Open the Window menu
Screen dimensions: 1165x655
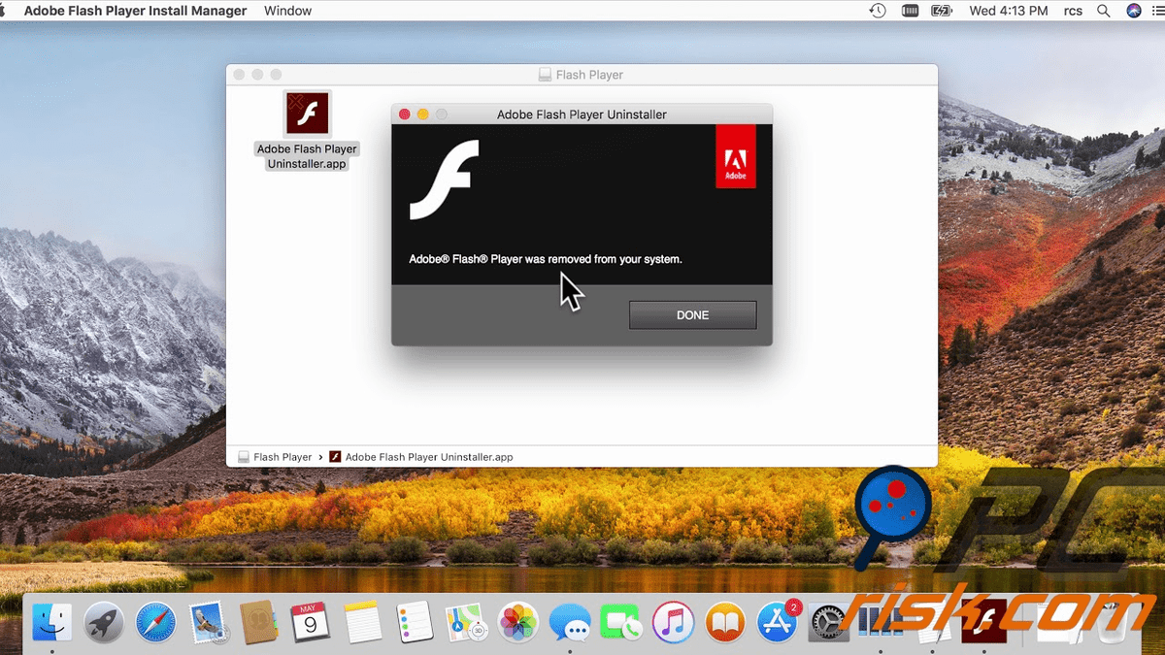click(286, 11)
